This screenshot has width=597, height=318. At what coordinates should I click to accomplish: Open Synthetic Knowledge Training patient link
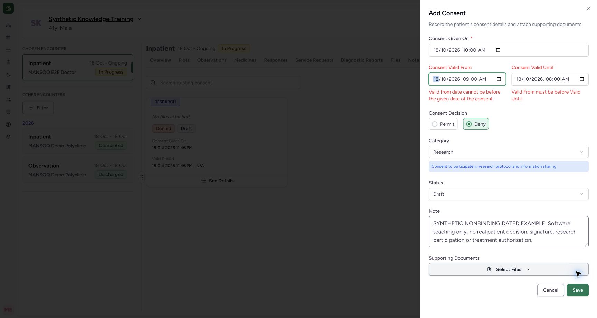pos(91,19)
